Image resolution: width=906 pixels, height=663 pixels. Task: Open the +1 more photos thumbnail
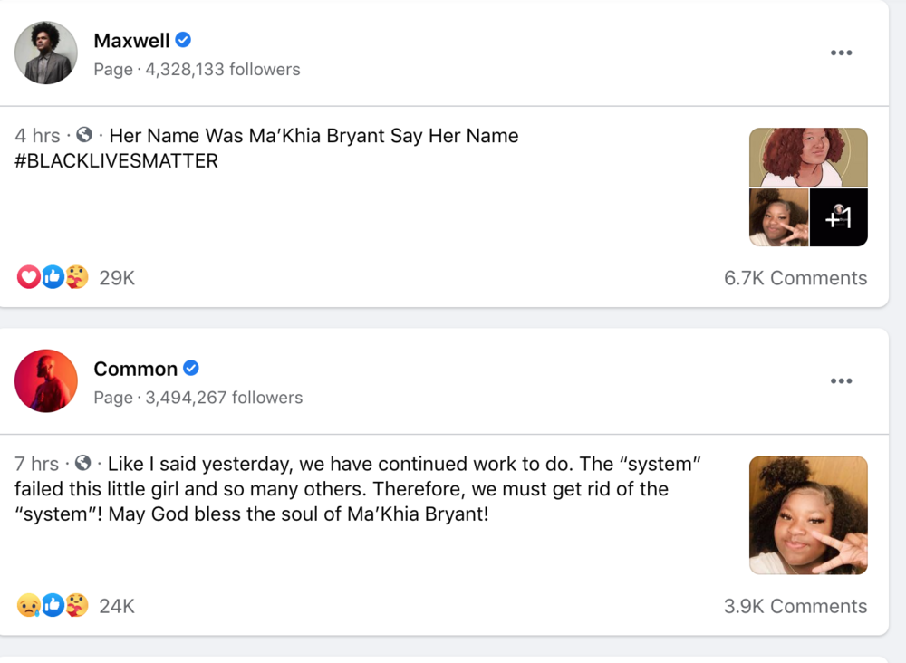click(x=838, y=217)
